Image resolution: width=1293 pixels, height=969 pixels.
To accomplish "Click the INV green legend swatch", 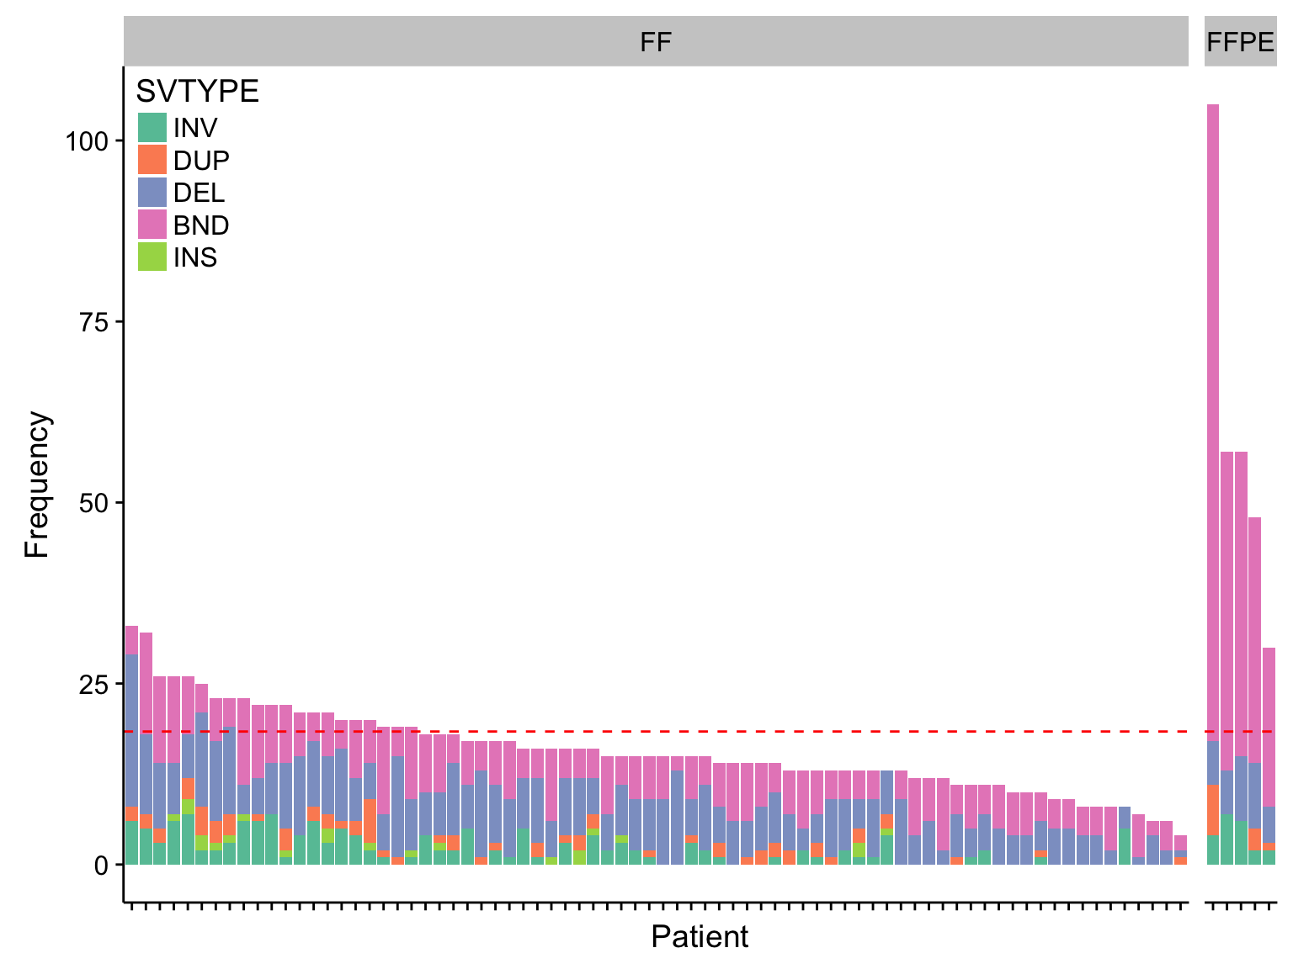I will click(152, 128).
